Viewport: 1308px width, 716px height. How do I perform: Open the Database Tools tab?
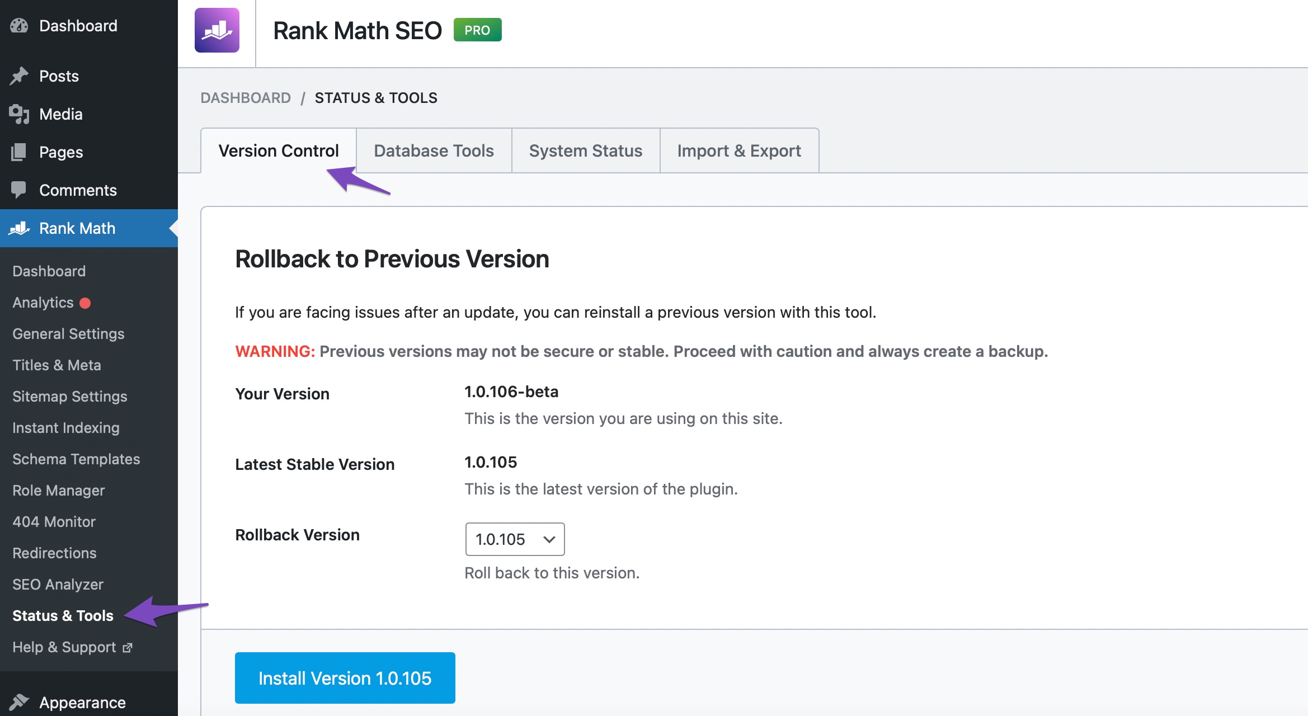434,151
